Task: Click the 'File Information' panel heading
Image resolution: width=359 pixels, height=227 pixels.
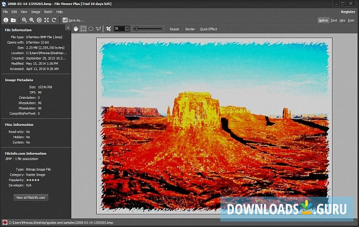Action: (18, 30)
